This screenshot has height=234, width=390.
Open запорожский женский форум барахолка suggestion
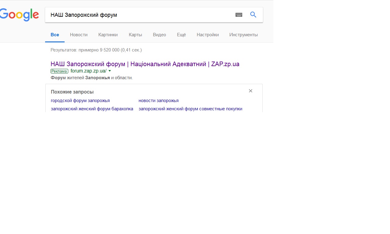[x=92, y=109]
